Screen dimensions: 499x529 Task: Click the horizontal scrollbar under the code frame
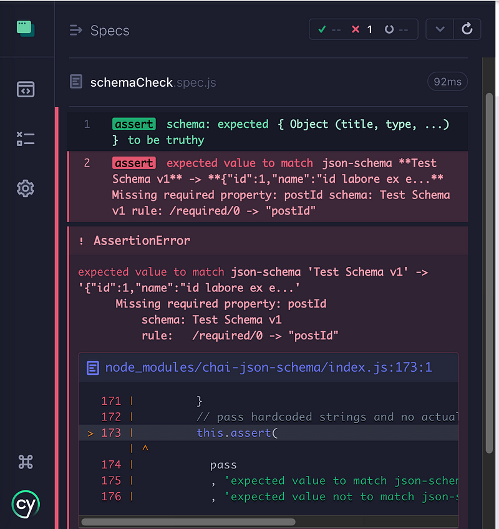tap(188, 522)
